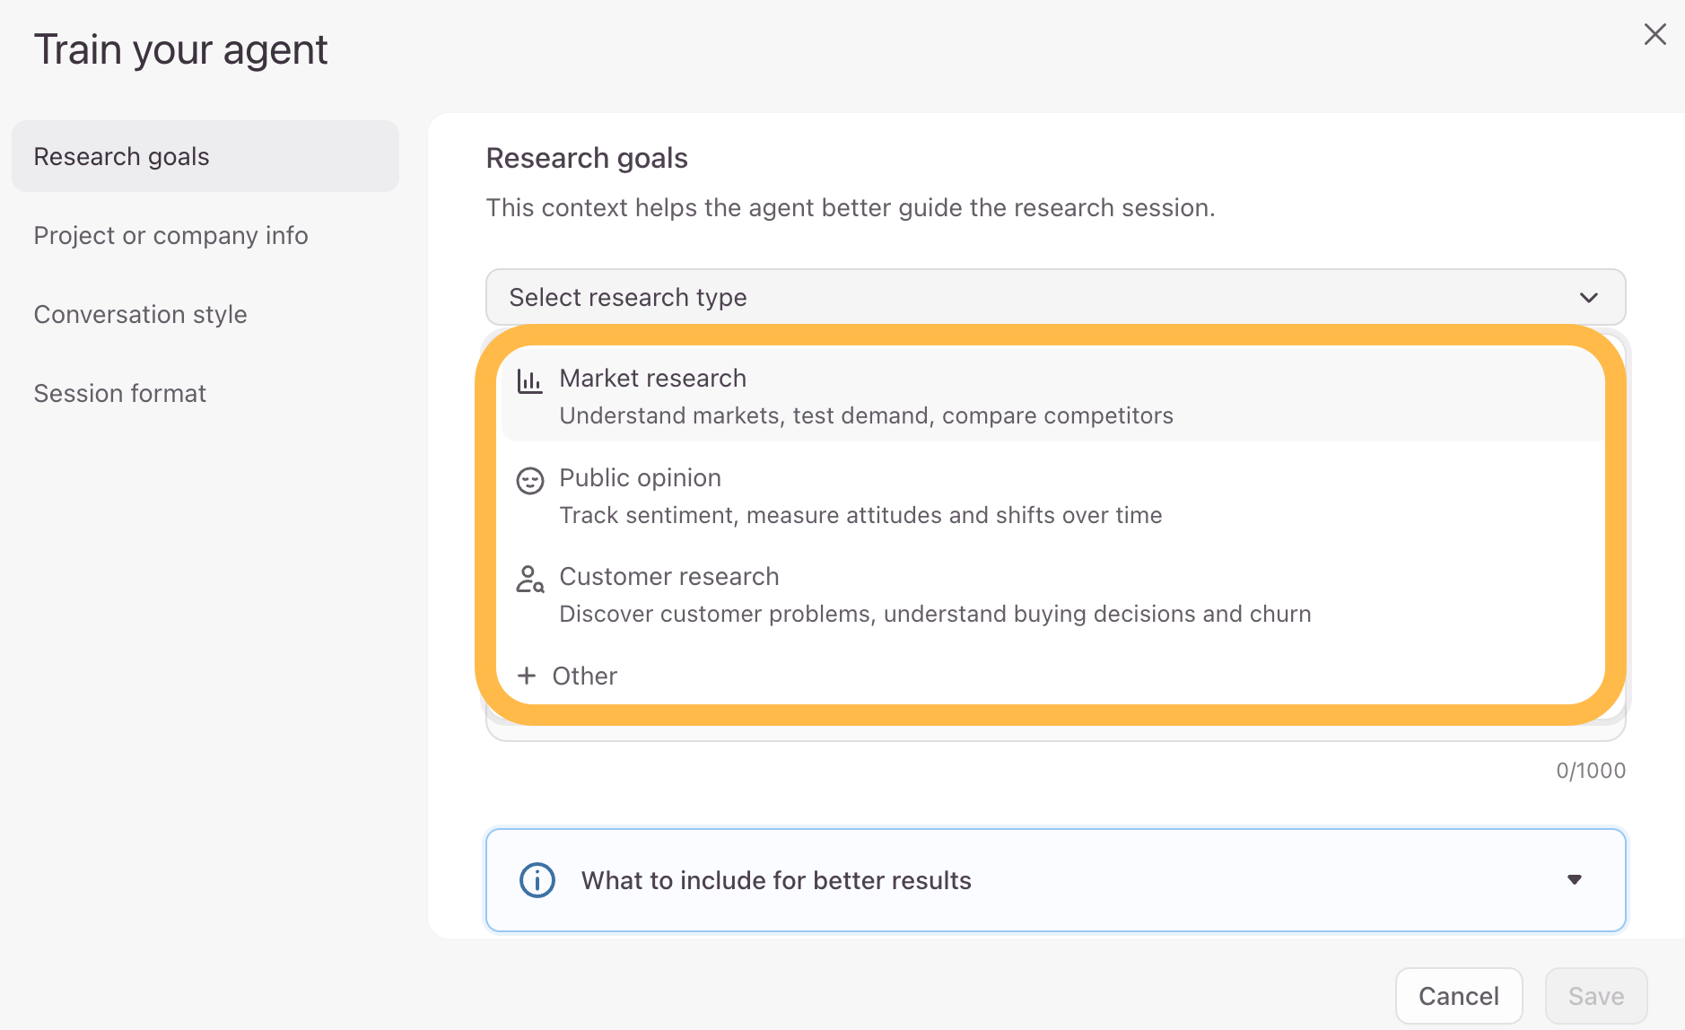Click the info icon in better results box
This screenshot has height=1030, width=1685.
537,880
